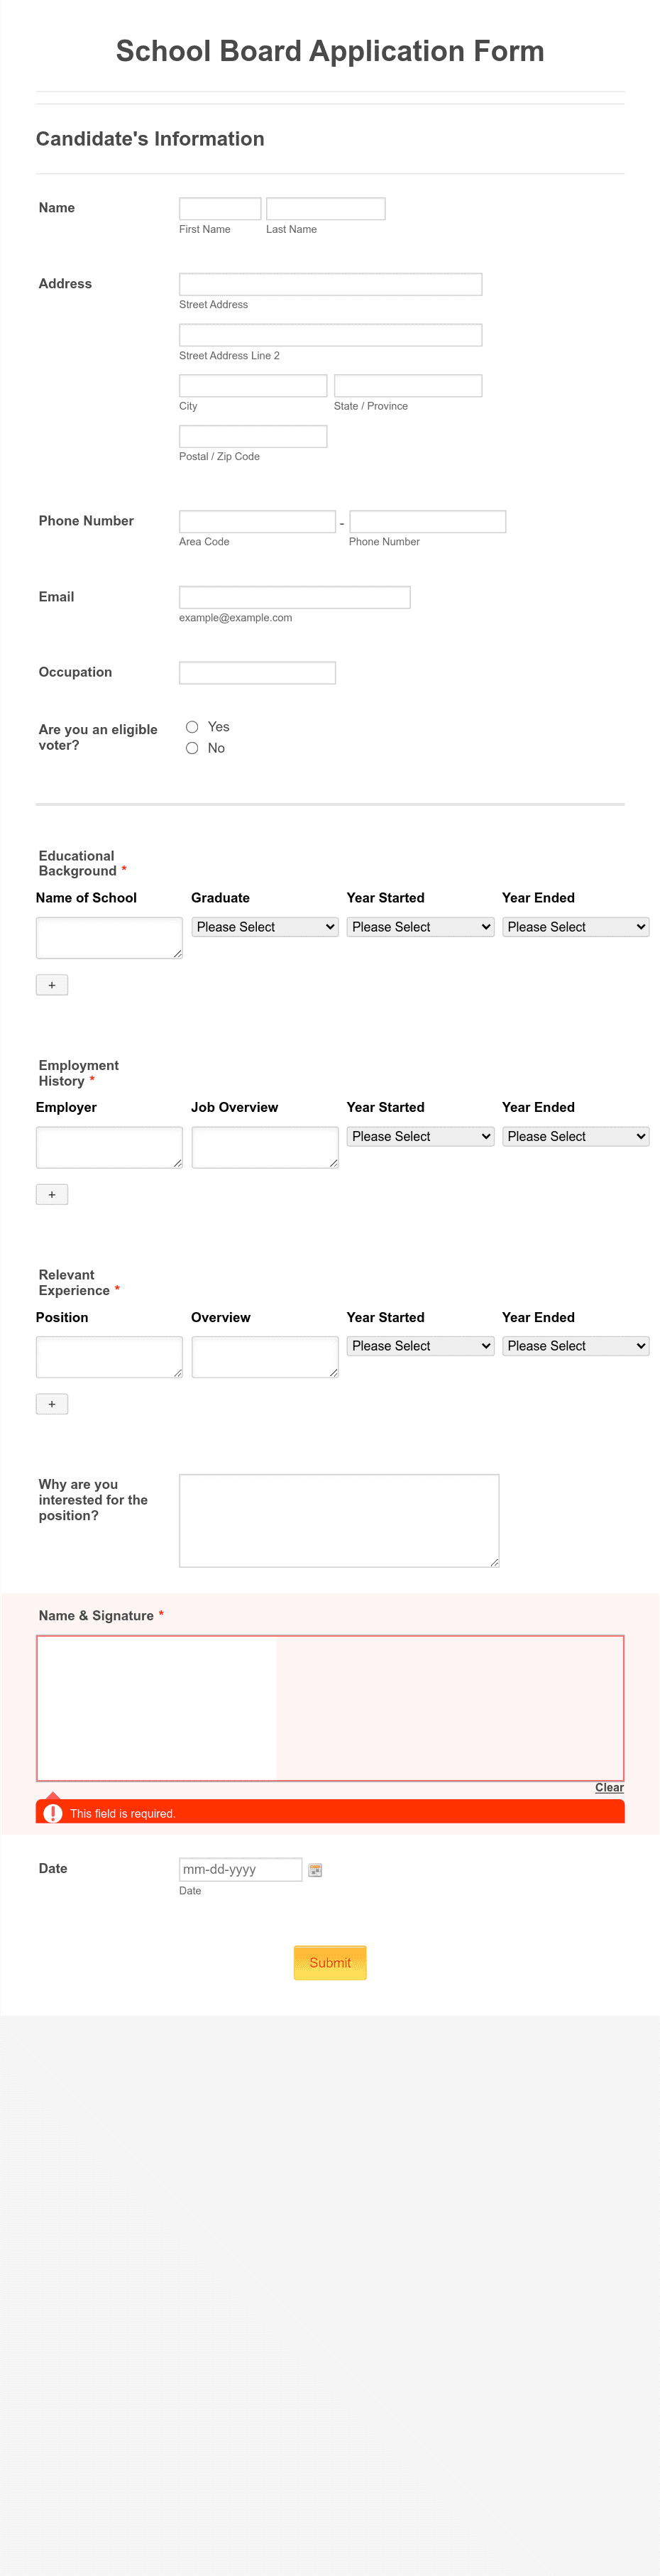Click the Email input field

(294, 596)
